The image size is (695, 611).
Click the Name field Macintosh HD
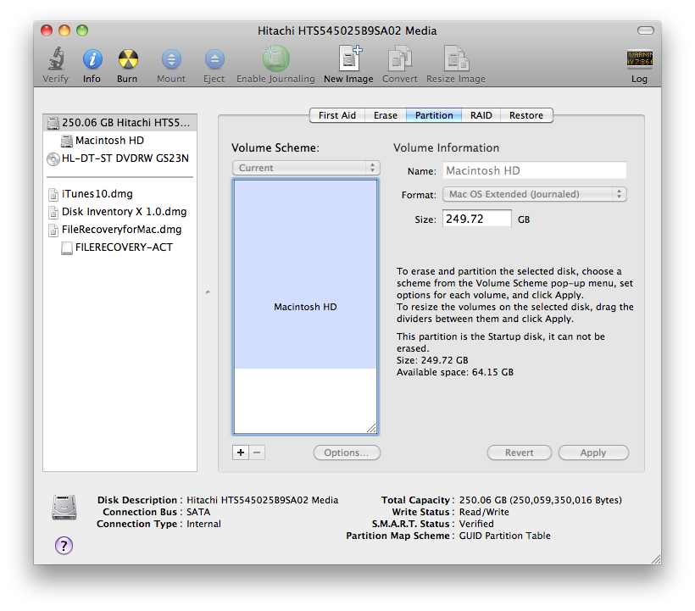pos(535,170)
